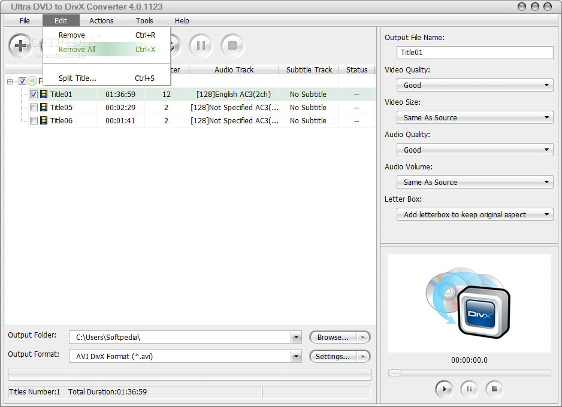Open the Help menu

[182, 21]
